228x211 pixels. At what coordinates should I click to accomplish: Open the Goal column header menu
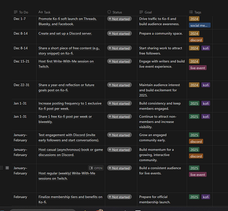(148, 12)
